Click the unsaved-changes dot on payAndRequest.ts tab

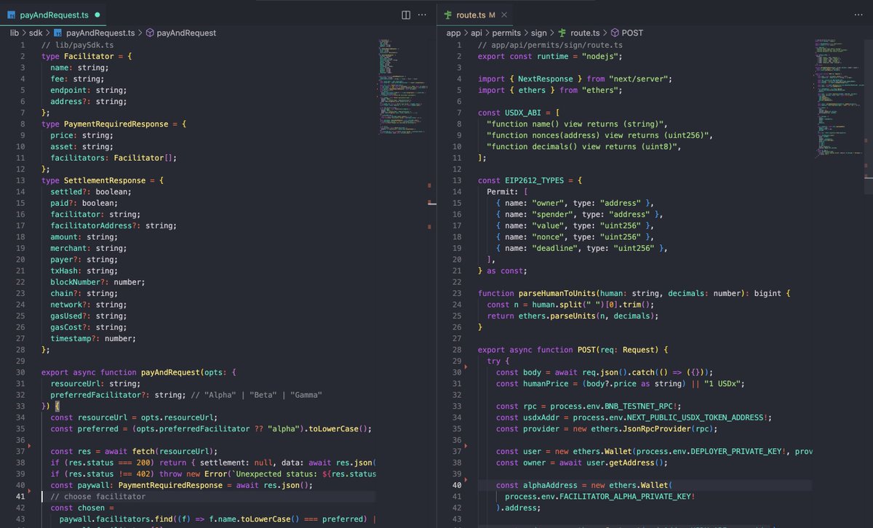[x=98, y=13]
